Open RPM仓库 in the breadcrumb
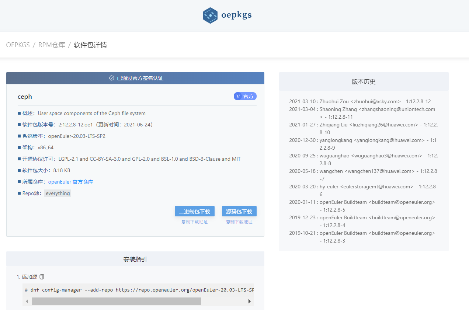469x310 pixels. click(52, 45)
